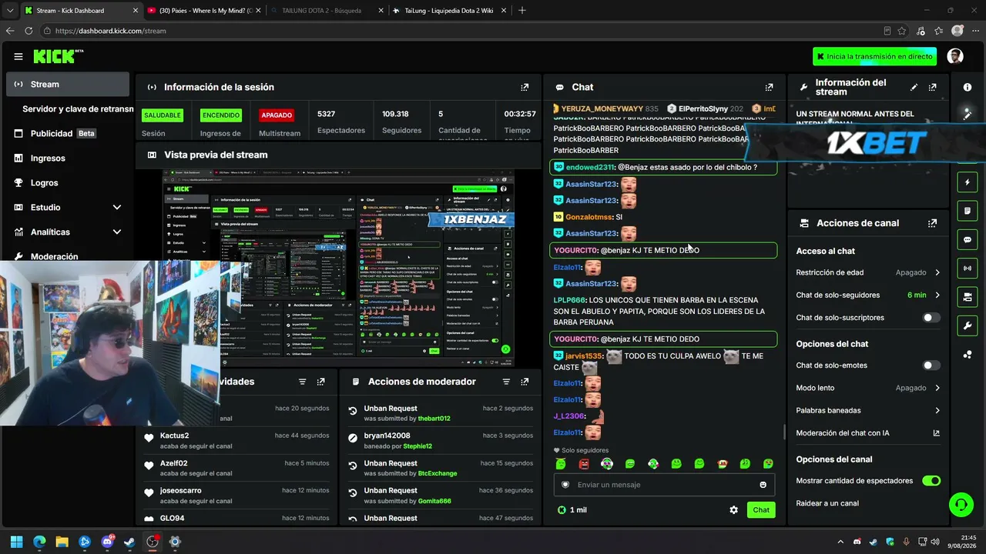Open moderator thebart012's profile link
The height and width of the screenshot is (554, 986).
pos(434,419)
